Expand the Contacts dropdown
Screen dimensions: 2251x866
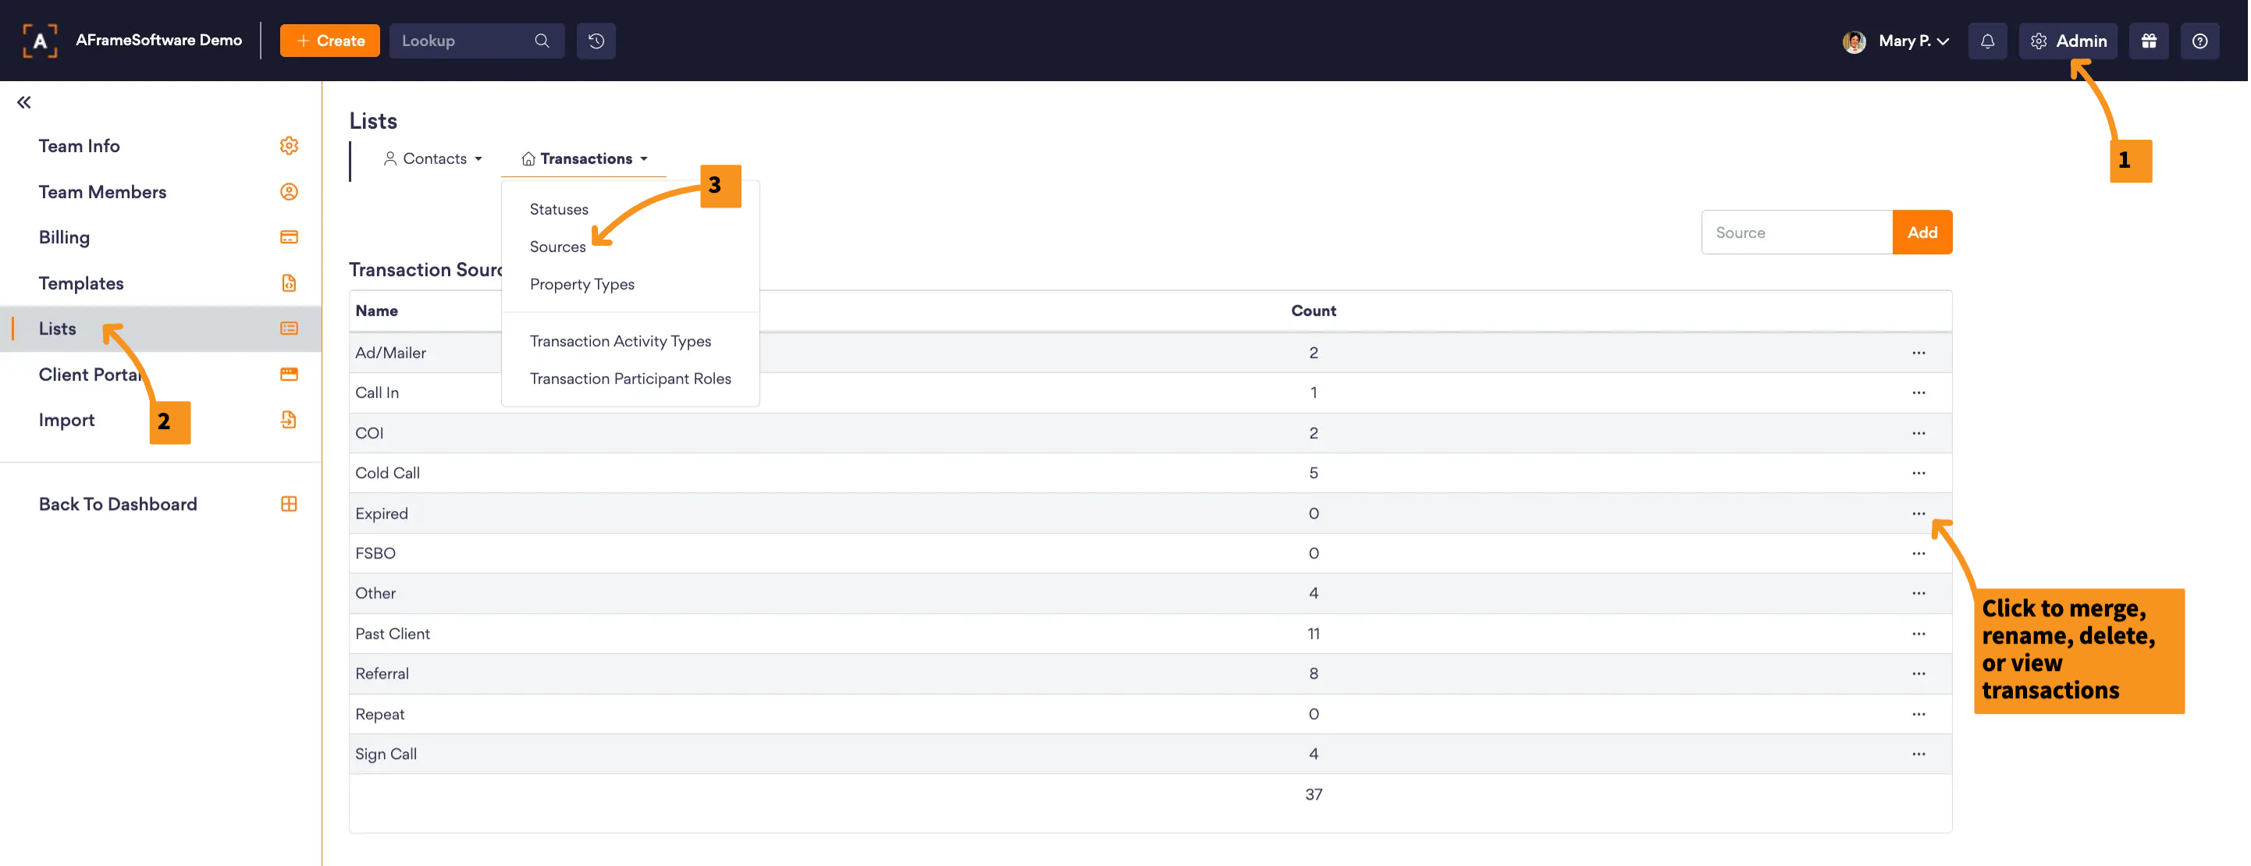pyautogui.click(x=433, y=159)
